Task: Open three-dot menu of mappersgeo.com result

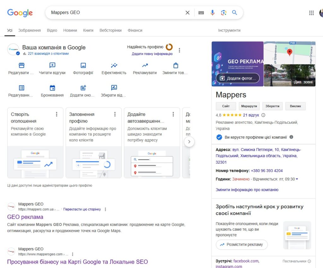Action: coord(73,254)
